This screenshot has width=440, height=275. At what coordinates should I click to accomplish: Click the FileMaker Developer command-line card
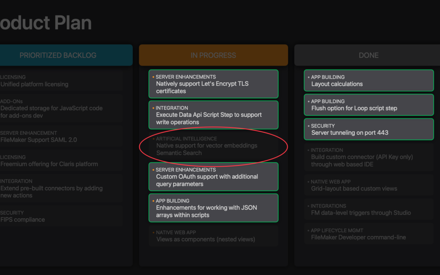coord(369,234)
